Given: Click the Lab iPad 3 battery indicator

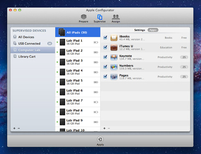Looking at the screenshot, I should tap(96, 62).
